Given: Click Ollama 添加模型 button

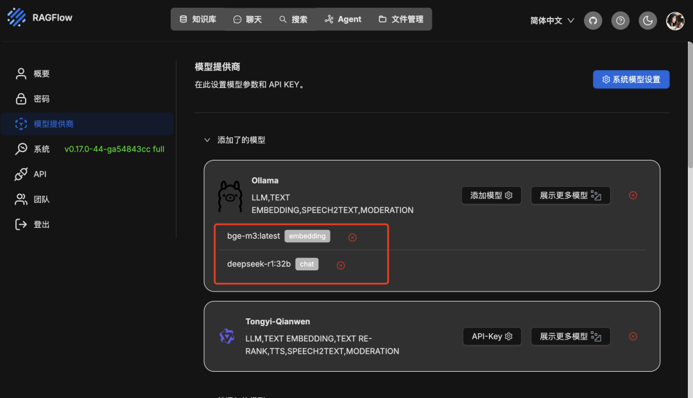Looking at the screenshot, I should [491, 195].
